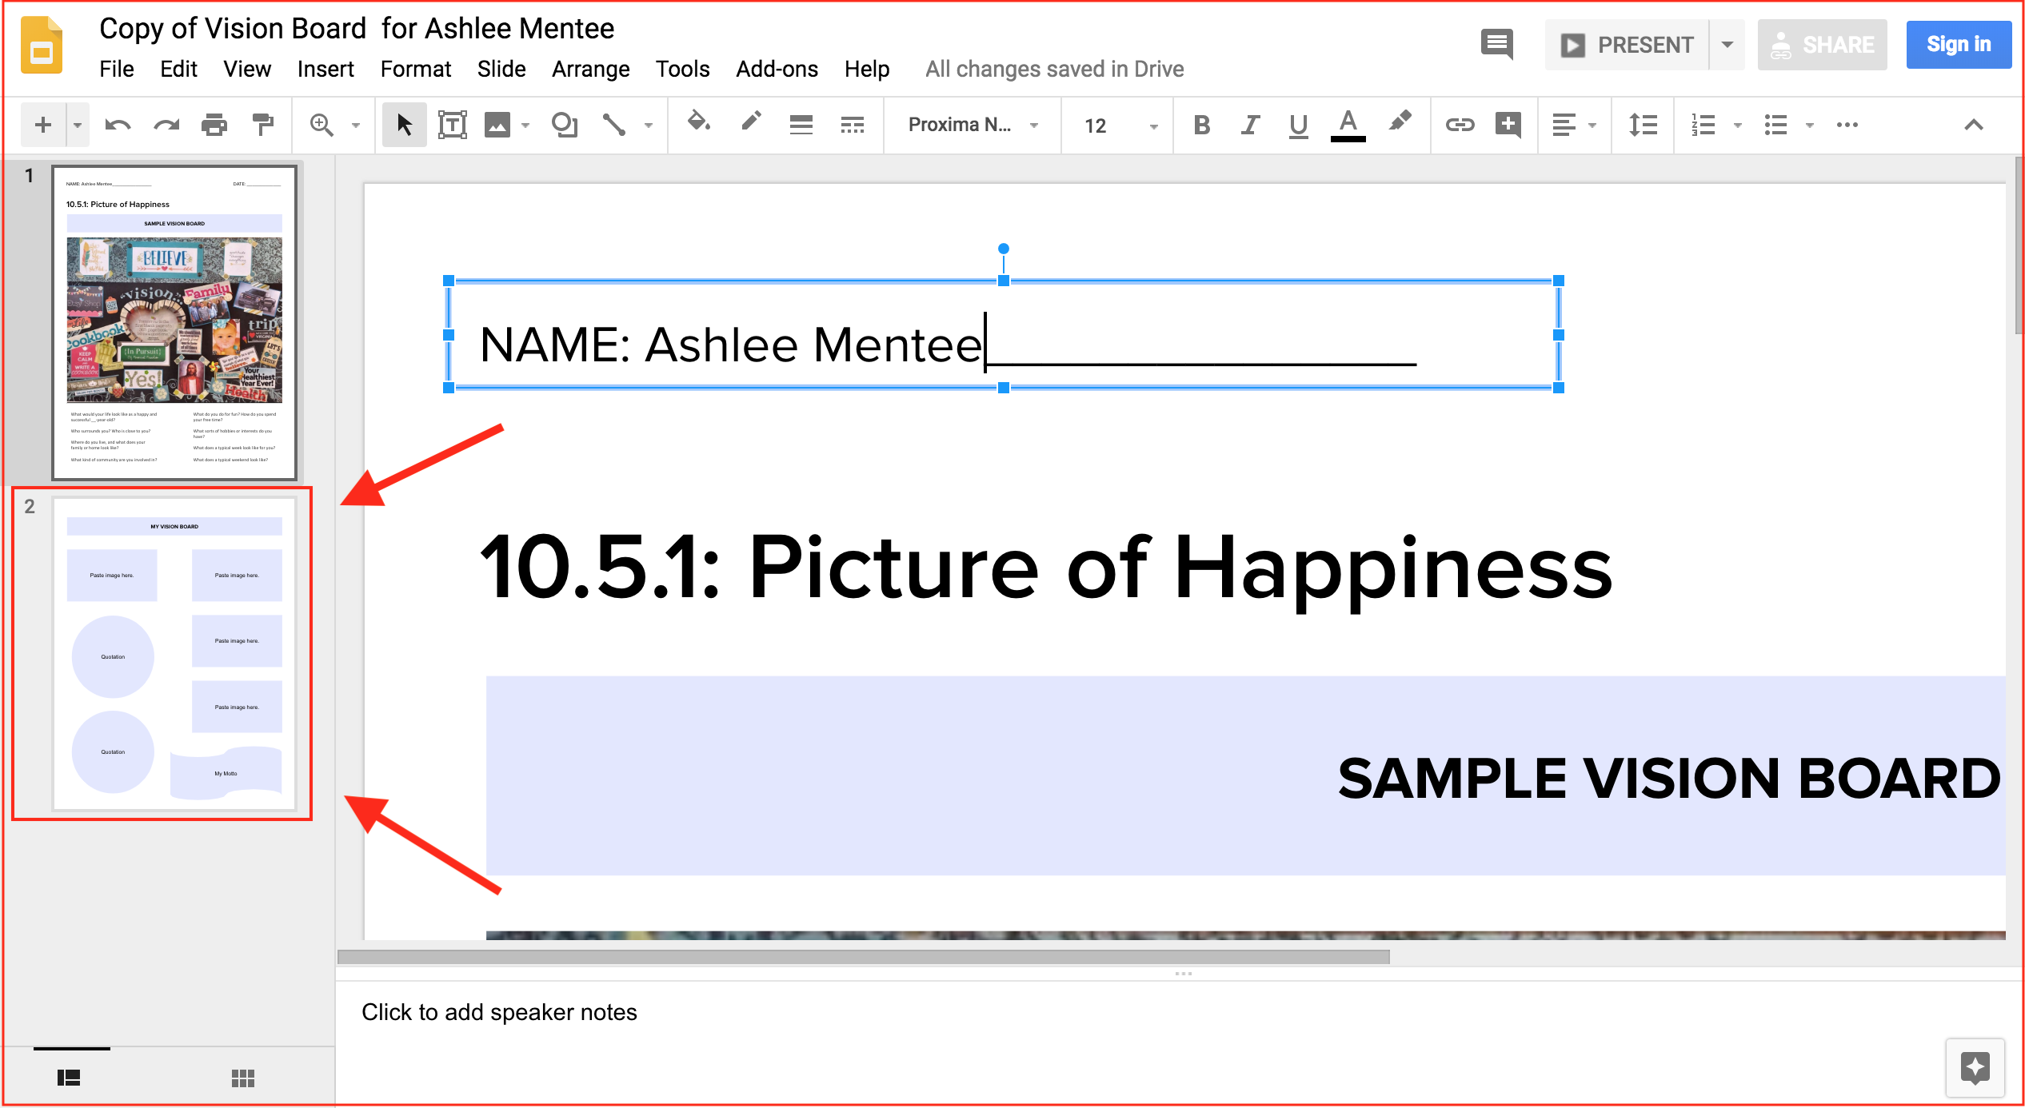Screen dimensions: 2025x1108
Task: Click the fill color paint bucket
Action: pyautogui.click(x=698, y=123)
